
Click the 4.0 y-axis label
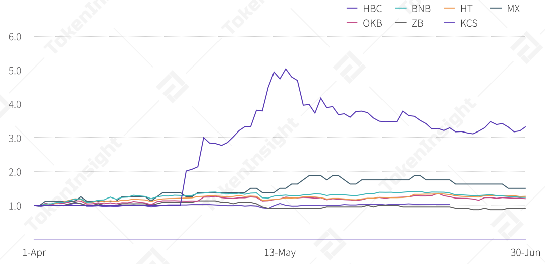[15, 104]
